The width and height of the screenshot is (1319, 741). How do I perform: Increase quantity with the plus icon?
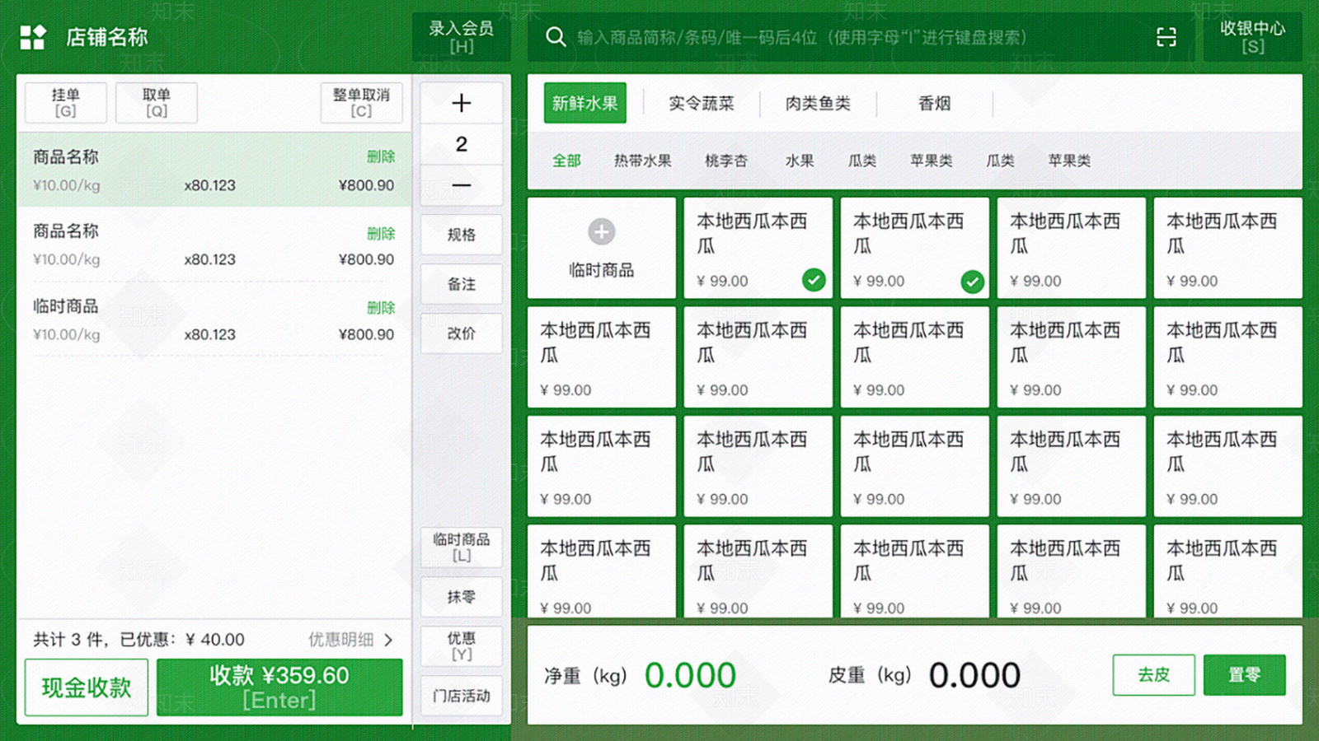pyautogui.click(x=461, y=102)
